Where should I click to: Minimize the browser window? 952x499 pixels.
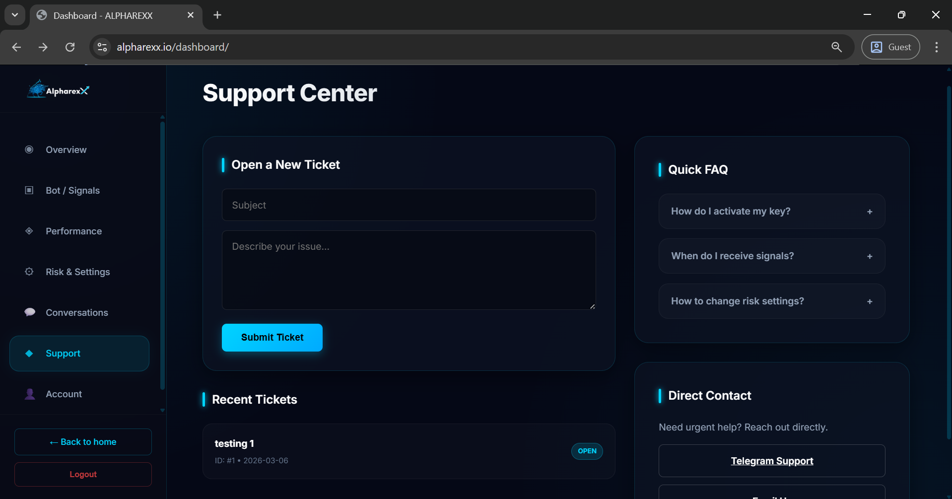coord(868,15)
